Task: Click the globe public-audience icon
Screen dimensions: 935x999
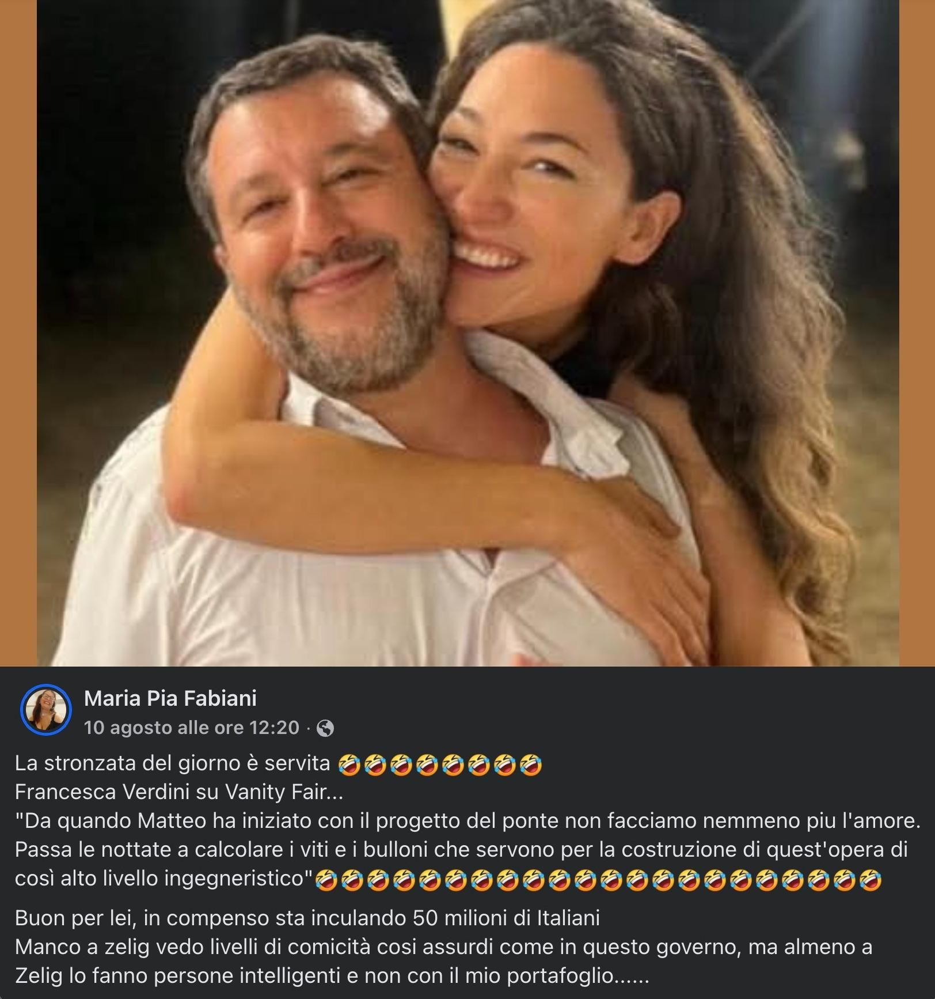Action: point(325,728)
